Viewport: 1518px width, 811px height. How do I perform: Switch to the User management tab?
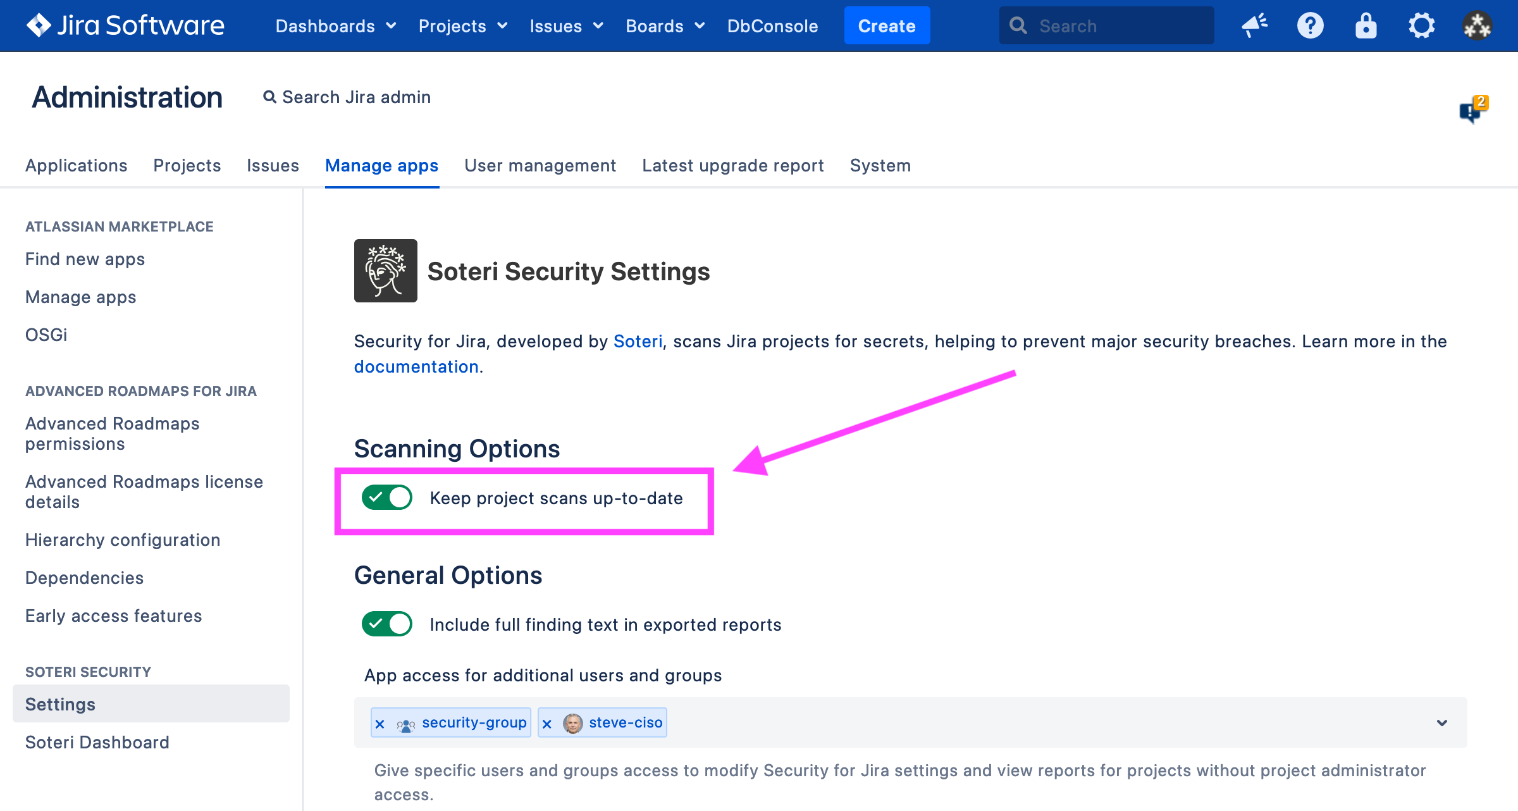coord(540,166)
